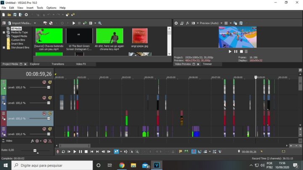Solo video track 3
303x170 pixels.
pyautogui.click(x=50, y=113)
